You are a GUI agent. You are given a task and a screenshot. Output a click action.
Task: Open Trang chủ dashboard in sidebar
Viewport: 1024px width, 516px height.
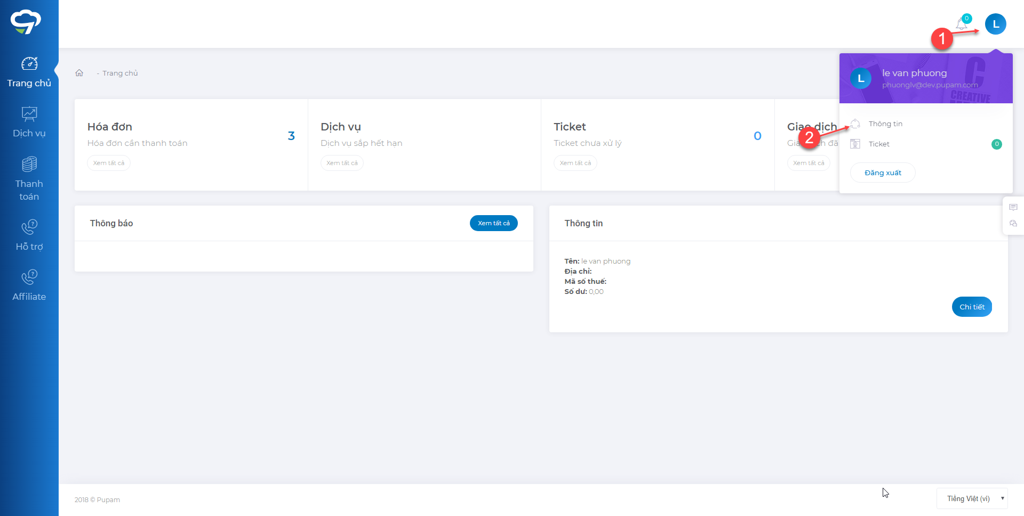coord(29,72)
